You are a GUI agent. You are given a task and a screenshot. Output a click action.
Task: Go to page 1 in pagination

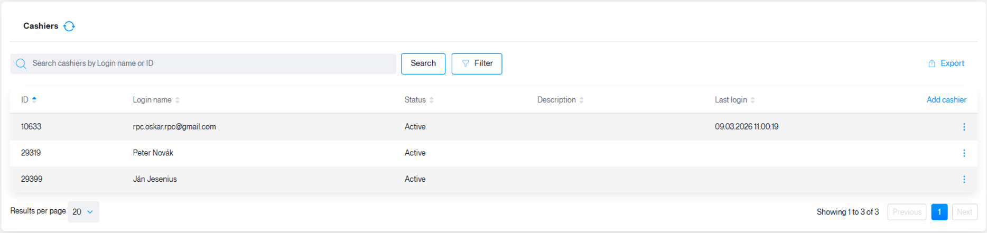pos(939,212)
